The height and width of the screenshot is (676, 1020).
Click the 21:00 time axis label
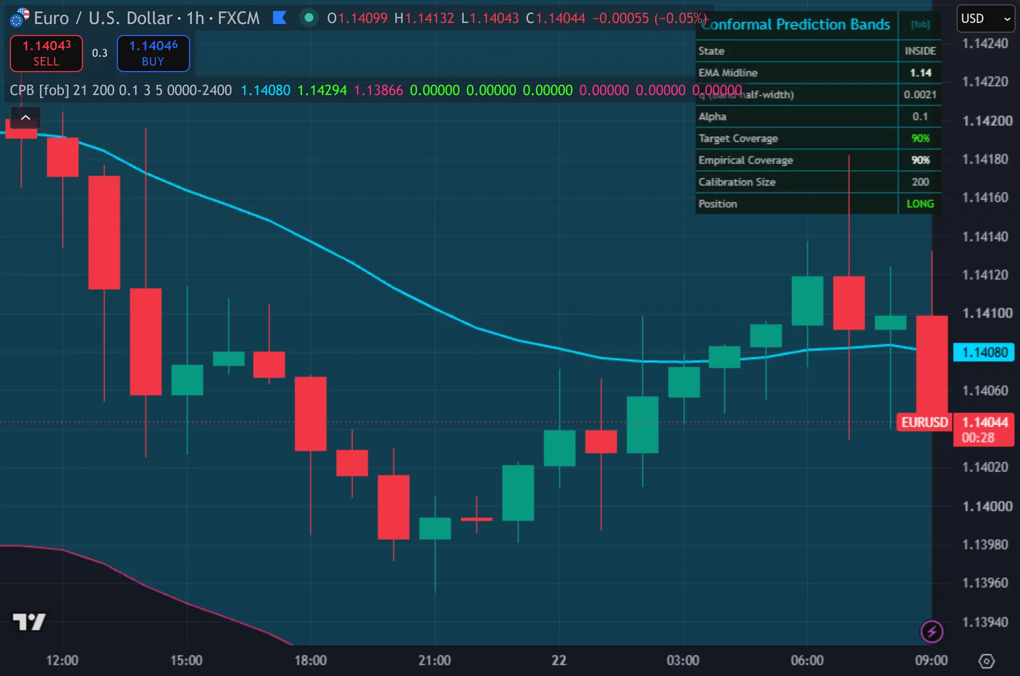pos(435,661)
